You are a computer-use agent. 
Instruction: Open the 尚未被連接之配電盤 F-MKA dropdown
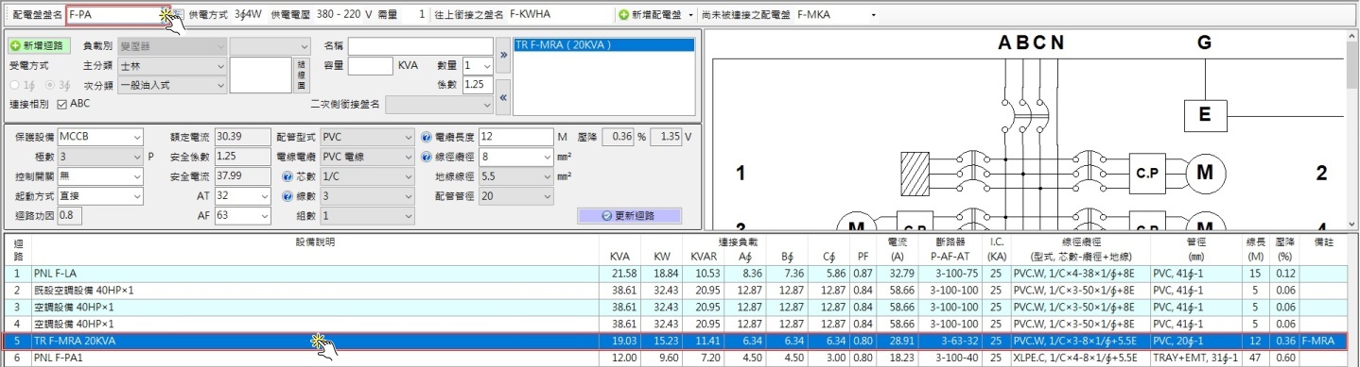pos(837,15)
